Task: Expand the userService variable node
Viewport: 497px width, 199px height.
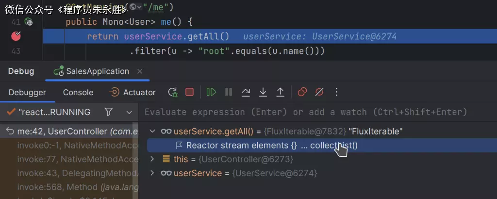Action: [152, 173]
